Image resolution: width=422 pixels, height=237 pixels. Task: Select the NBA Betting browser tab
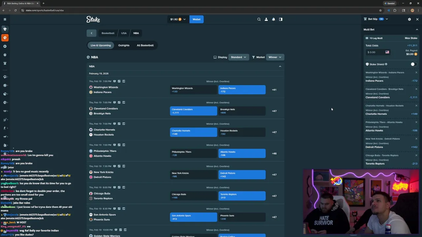click(x=20, y=3)
